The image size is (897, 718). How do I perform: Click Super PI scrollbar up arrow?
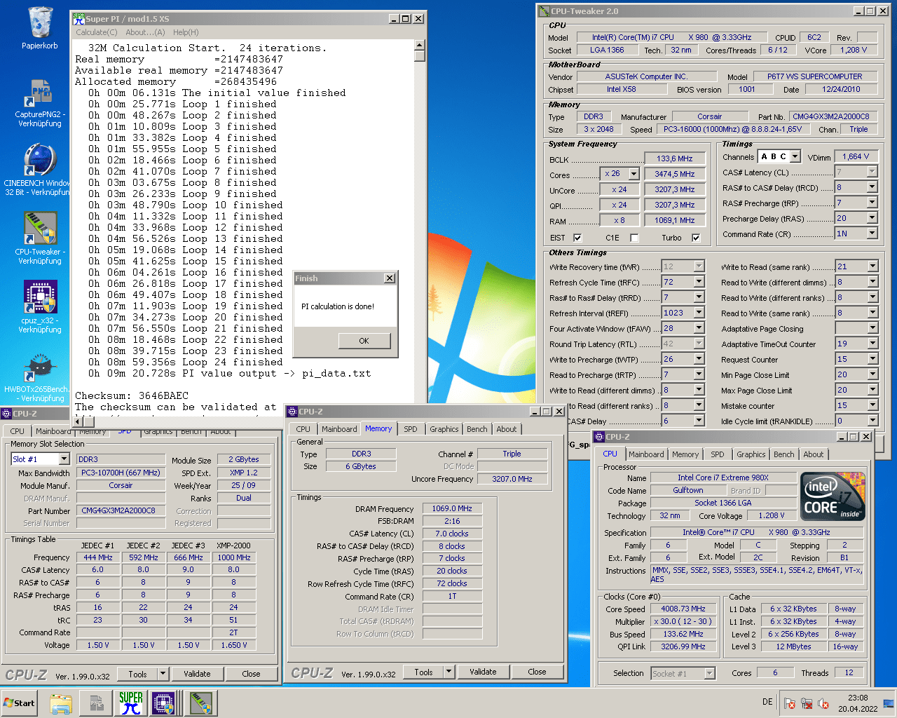420,45
